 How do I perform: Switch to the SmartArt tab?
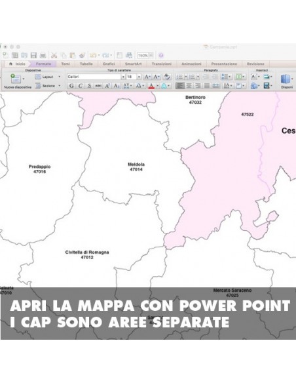tap(134, 64)
